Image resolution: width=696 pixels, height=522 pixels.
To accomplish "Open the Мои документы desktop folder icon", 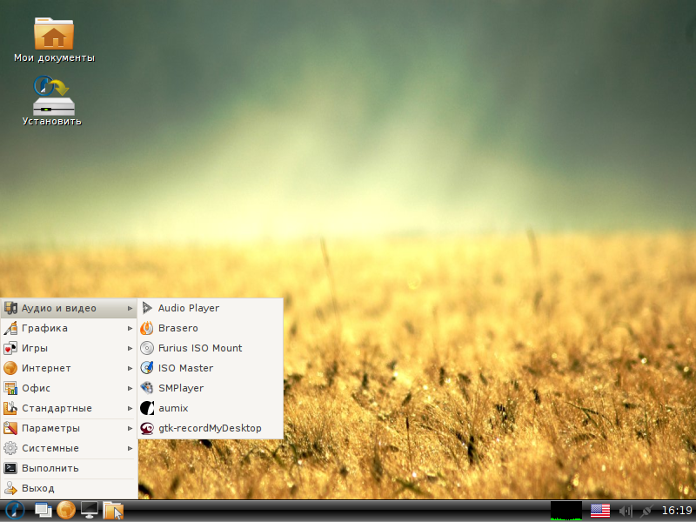I will [x=54, y=34].
